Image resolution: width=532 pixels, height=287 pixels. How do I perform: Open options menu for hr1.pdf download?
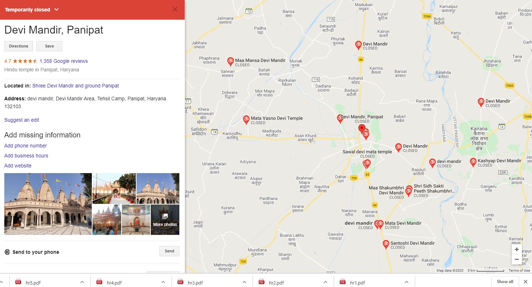click(x=407, y=282)
